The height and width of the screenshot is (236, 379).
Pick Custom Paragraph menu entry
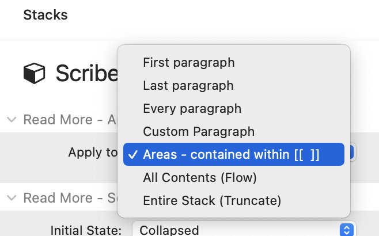pos(234,131)
